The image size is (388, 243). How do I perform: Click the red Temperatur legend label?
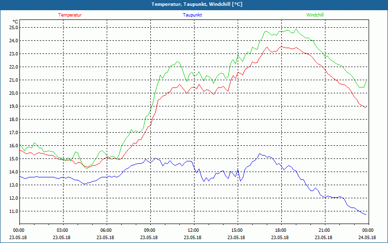point(70,15)
